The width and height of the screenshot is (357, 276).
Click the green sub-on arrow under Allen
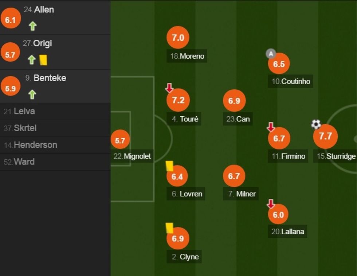pyautogui.click(x=33, y=26)
